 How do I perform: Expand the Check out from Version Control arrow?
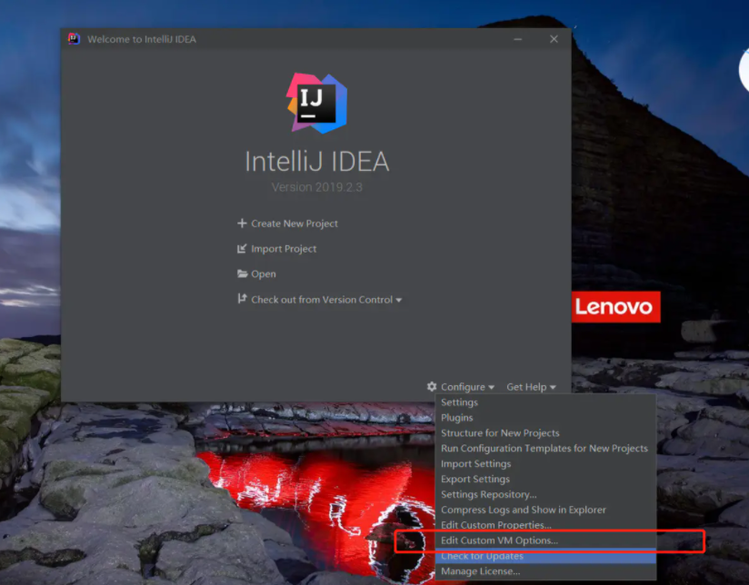point(399,301)
